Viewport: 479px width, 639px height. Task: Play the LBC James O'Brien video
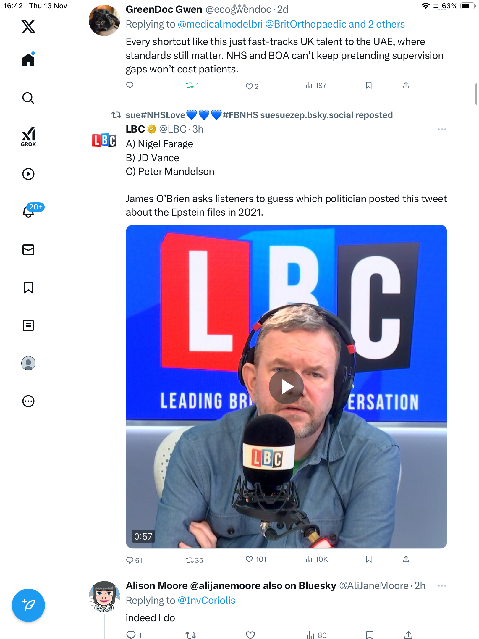286,386
